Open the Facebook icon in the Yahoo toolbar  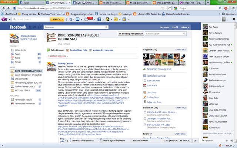(99, 19)
